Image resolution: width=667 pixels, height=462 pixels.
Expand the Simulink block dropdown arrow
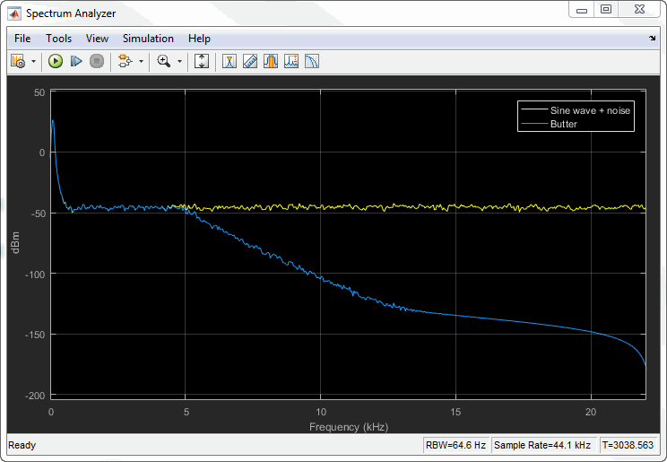142,62
